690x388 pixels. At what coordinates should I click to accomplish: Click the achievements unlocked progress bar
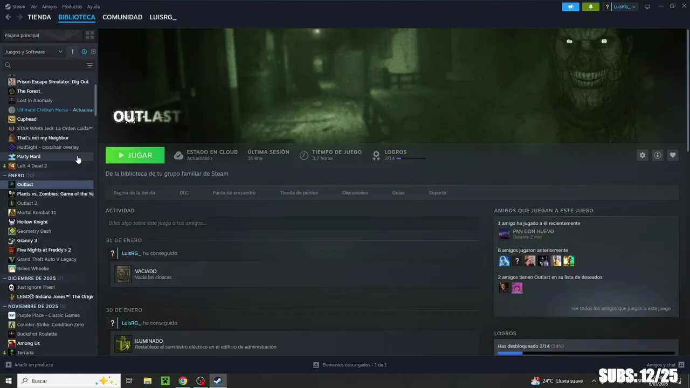pyautogui.click(x=586, y=353)
